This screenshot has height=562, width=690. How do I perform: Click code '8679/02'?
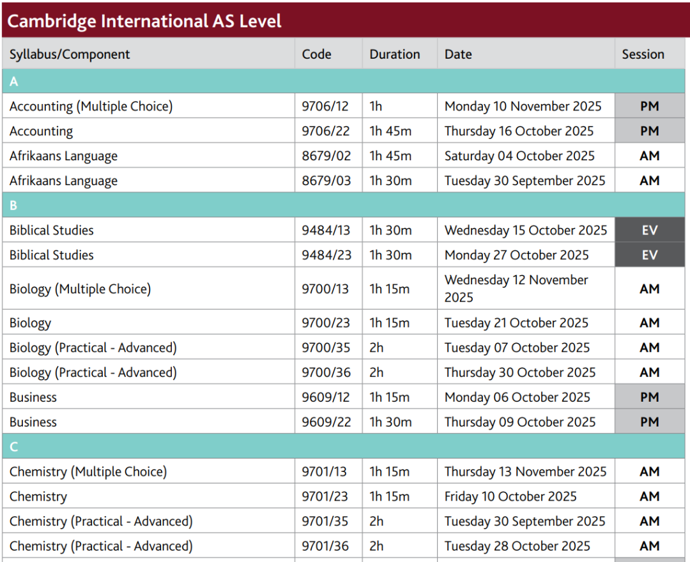click(x=326, y=156)
